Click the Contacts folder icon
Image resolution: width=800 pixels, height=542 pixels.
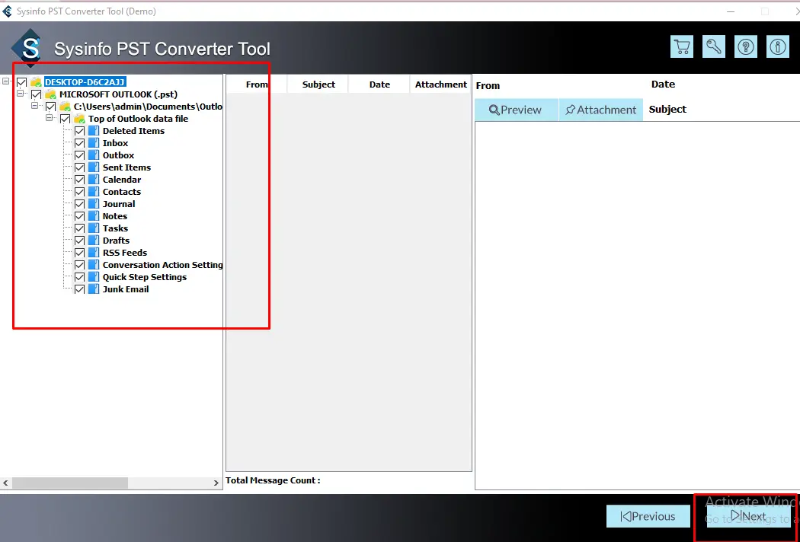pos(94,193)
